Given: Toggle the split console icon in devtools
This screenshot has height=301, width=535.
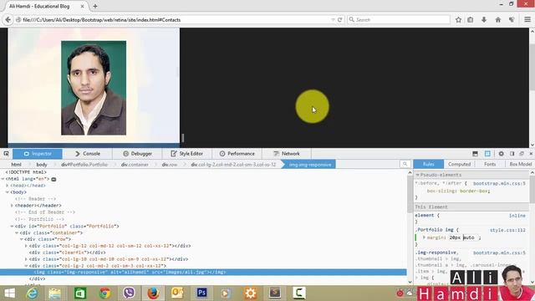Looking at the screenshot, I should (475, 154).
